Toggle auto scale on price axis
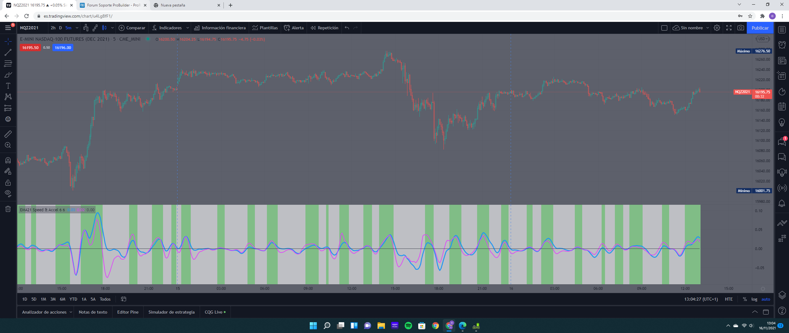 [766, 299]
